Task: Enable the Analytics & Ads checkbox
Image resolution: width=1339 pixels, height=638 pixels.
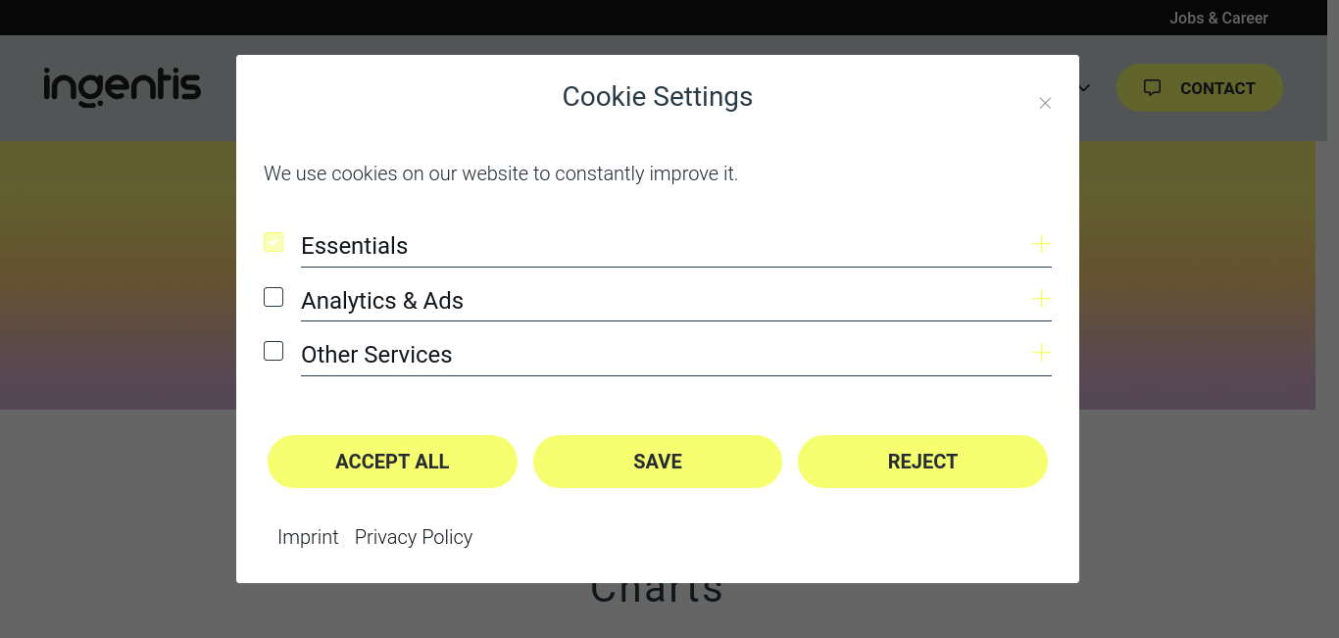Action: 273,297
